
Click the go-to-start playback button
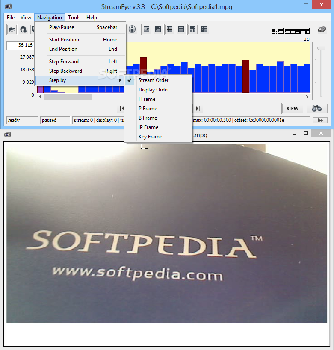(x=121, y=109)
